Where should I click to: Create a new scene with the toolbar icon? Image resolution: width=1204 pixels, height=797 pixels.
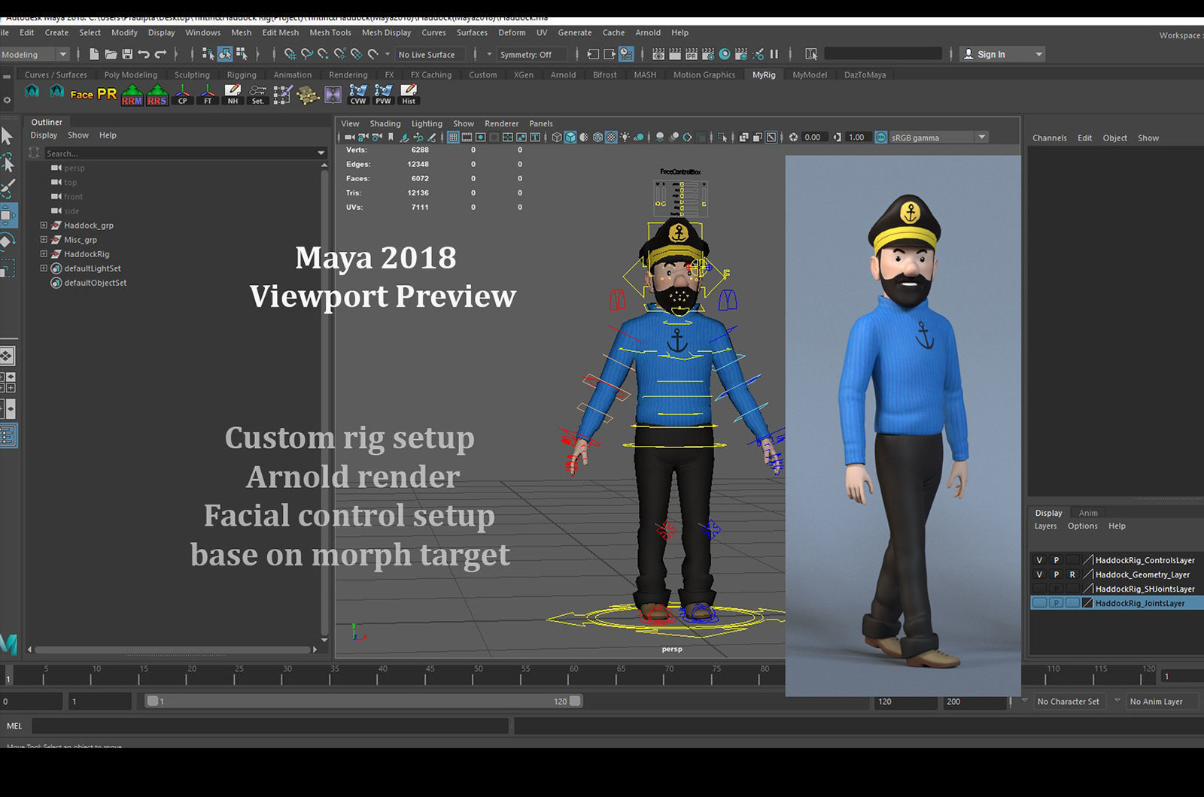click(x=94, y=54)
